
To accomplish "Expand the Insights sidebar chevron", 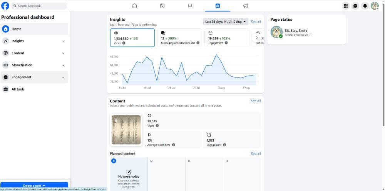I will [x=64, y=41].
